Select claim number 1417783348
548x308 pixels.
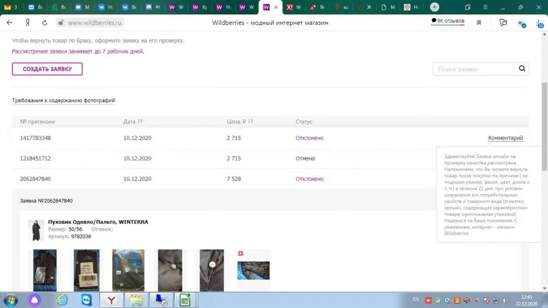point(35,138)
